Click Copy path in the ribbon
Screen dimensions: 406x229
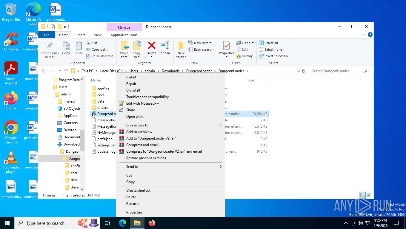pyautogui.click(x=97, y=49)
